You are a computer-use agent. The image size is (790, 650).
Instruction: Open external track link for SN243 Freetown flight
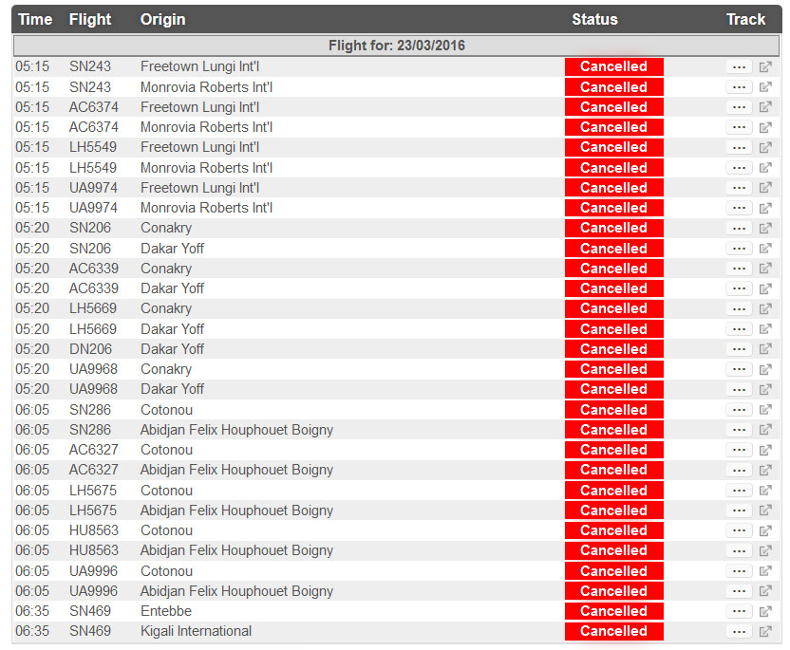click(x=765, y=67)
